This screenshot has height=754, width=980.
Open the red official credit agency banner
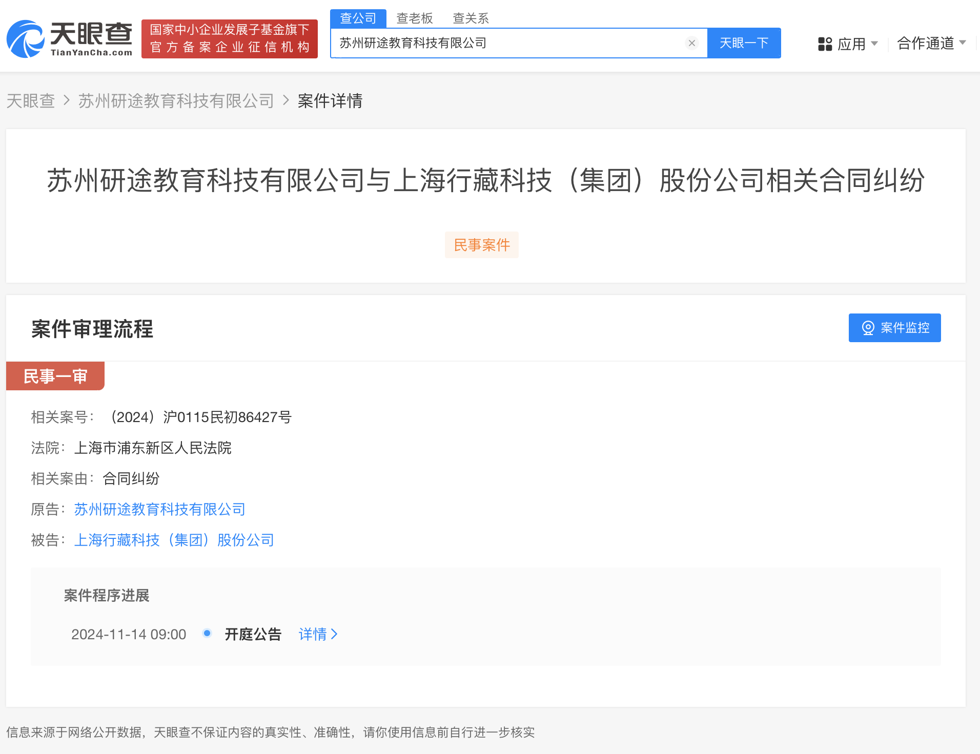click(230, 39)
